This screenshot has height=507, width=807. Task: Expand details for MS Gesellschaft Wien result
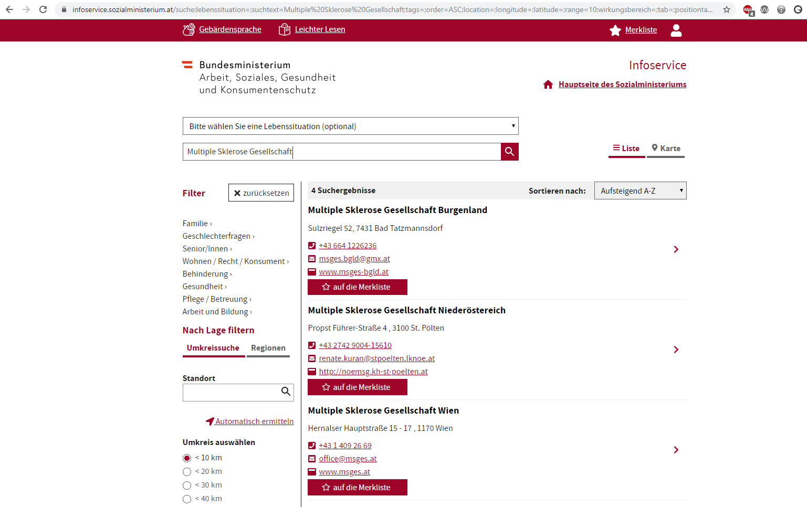(x=676, y=450)
